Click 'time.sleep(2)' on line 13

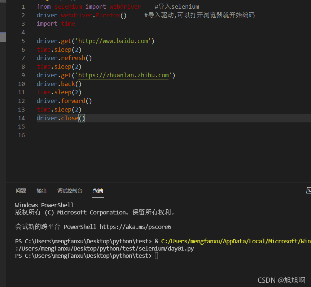pyautogui.click(x=59, y=109)
